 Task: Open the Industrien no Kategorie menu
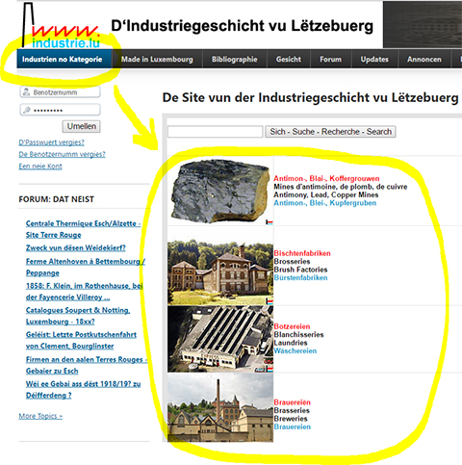(x=63, y=60)
